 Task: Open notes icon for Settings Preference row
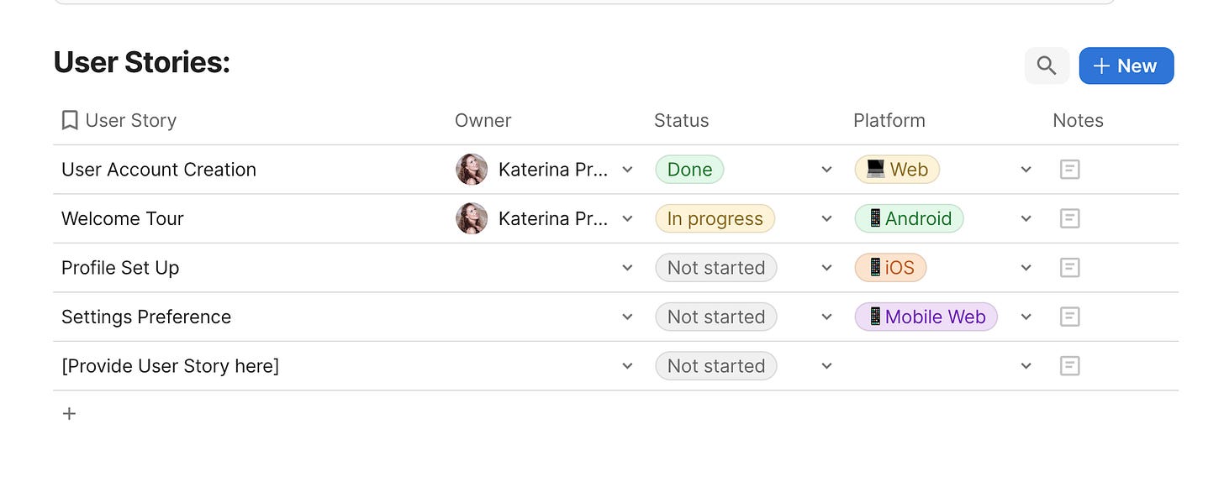1069,317
